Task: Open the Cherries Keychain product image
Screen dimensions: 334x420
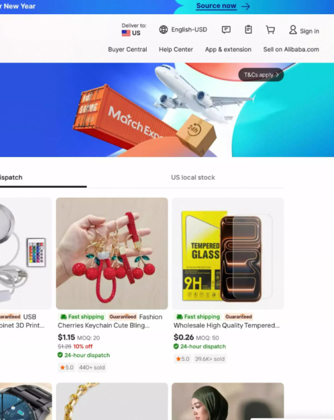Action: [112, 253]
